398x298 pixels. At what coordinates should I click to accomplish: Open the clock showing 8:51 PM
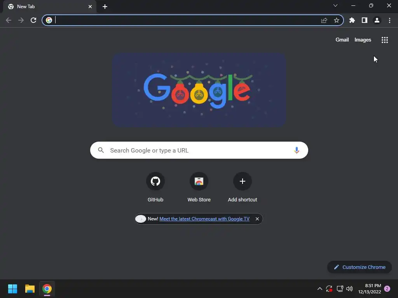(x=370, y=289)
